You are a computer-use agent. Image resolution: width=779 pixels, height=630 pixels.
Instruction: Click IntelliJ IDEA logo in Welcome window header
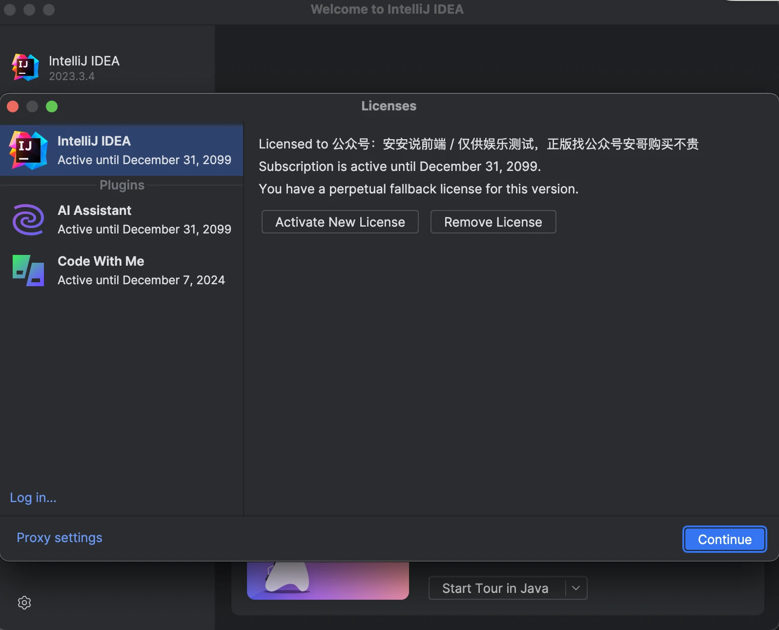[25, 67]
